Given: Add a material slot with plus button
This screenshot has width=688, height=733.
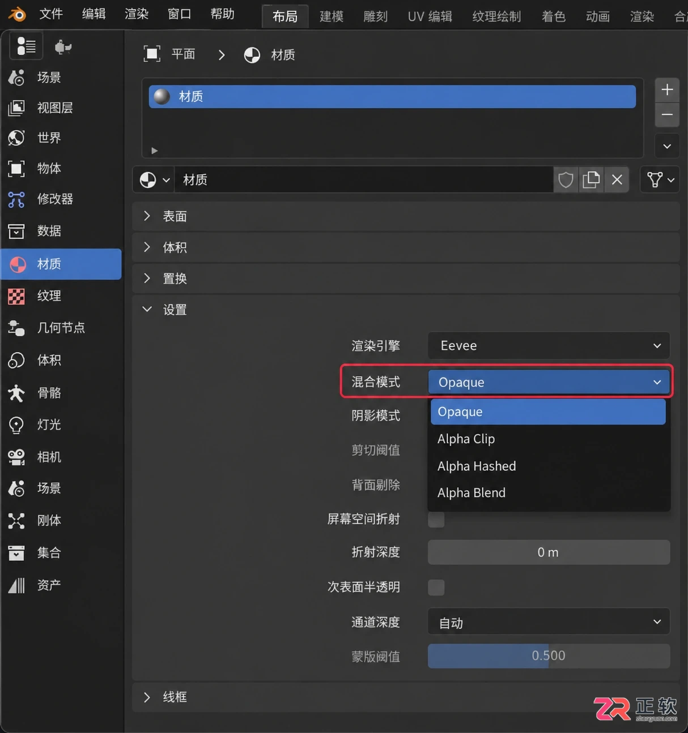Looking at the screenshot, I should 667,89.
